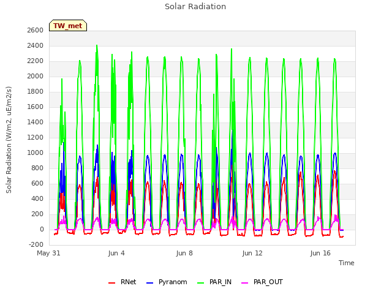This screenshot has height=294, width=392.
Task: Click the 2400 y-axis value
Action: point(36,46)
